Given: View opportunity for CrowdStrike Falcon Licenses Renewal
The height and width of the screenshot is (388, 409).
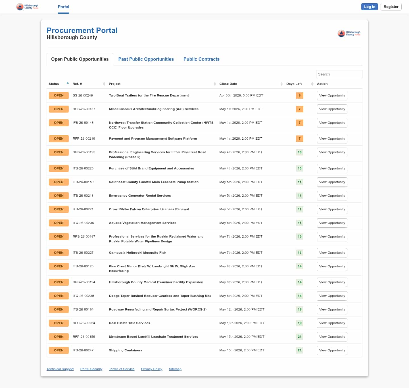Looking at the screenshot, I should coord(332,209).
